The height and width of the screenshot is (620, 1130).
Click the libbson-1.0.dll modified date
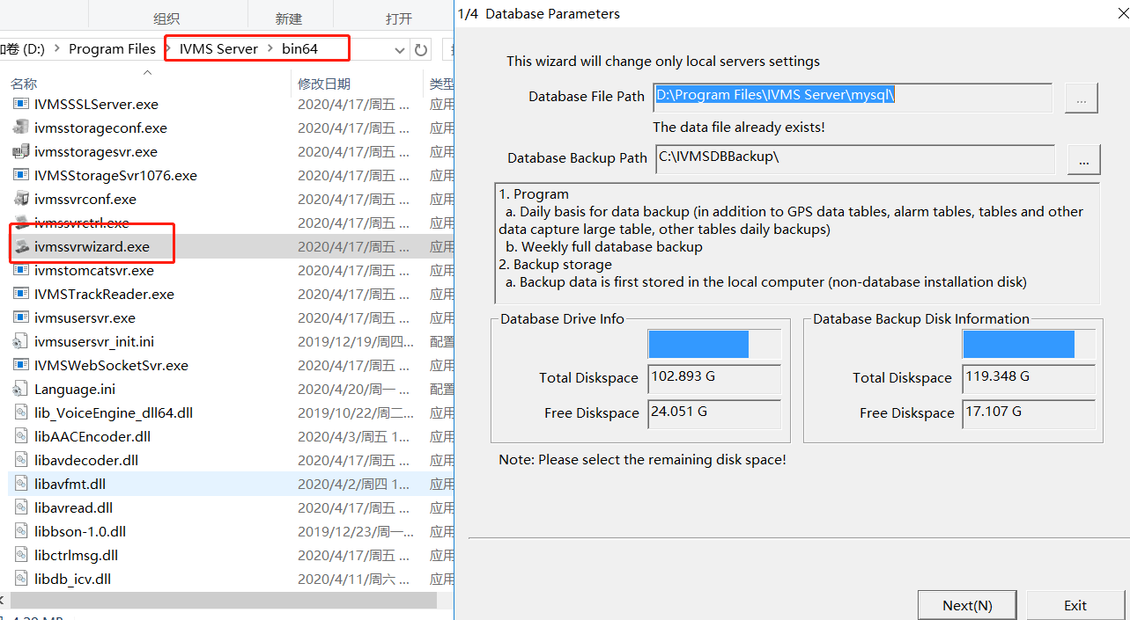click(x=355, y=531)
